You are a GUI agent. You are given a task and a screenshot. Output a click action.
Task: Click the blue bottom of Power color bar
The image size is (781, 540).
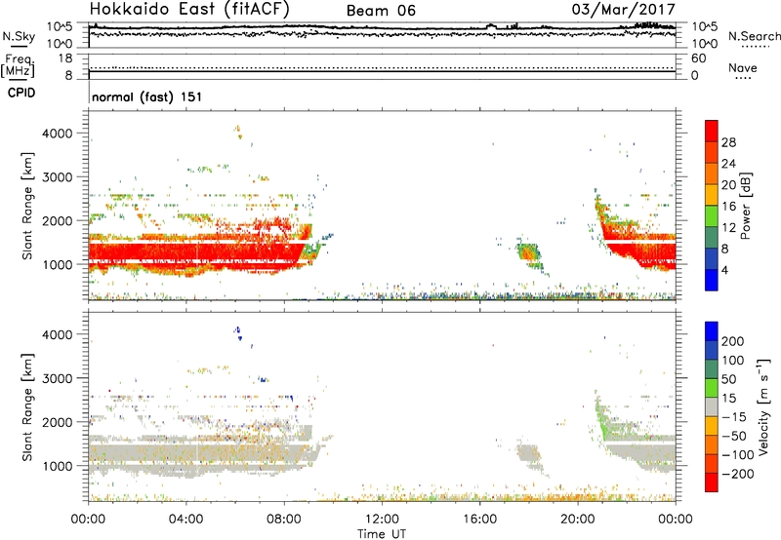pos(712,280)
